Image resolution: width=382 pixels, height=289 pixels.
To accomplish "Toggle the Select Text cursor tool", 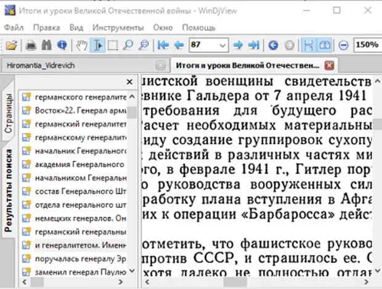I will [98, 45].
